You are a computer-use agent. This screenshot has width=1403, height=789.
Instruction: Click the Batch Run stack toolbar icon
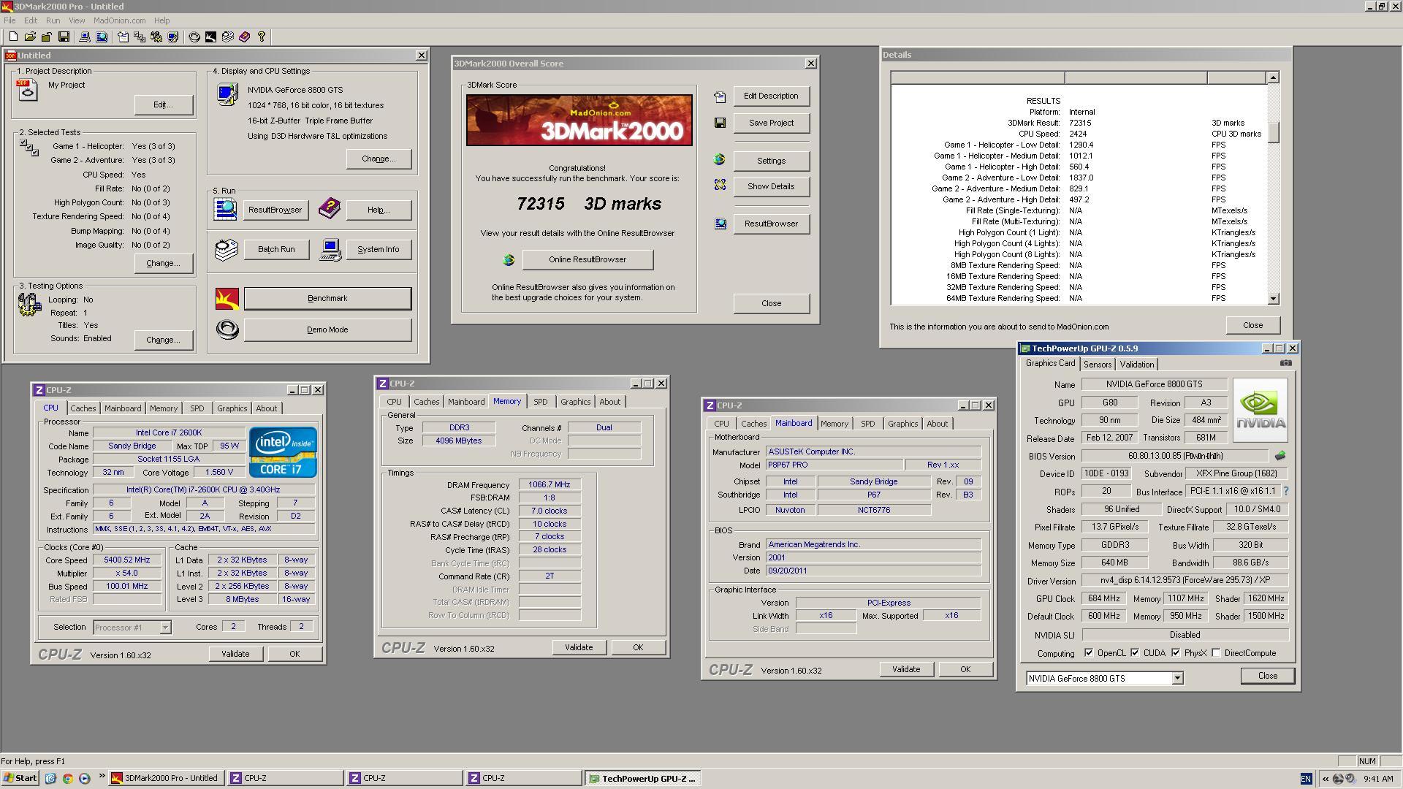tap(228, 37)
